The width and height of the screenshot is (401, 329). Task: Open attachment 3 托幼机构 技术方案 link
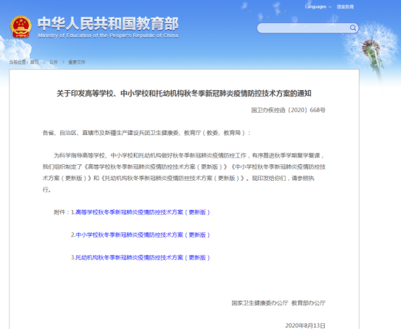(x=143, y=257)
